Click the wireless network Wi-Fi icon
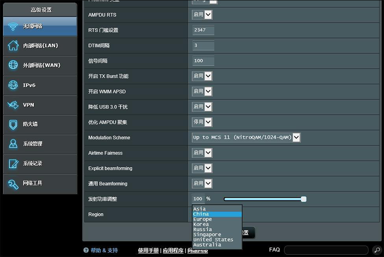 point(13,26)
